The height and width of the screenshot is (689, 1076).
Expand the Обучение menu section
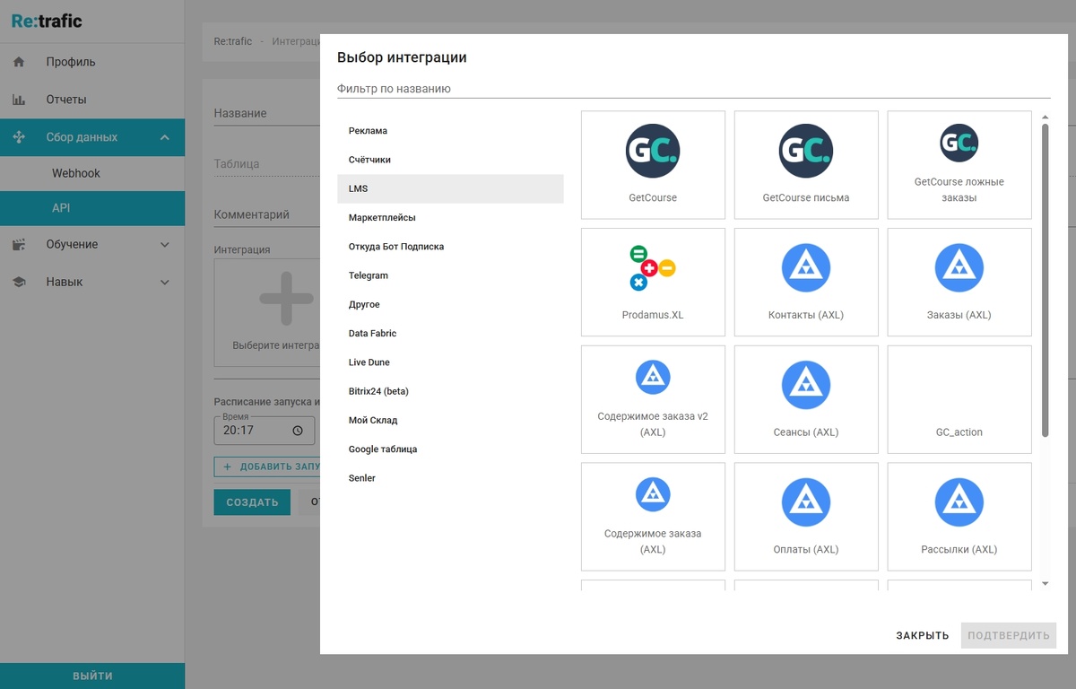point(165,244)
